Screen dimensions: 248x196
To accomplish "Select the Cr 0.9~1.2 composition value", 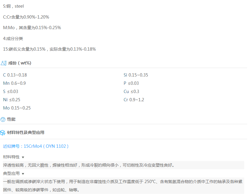I will (x=134, y=100).
